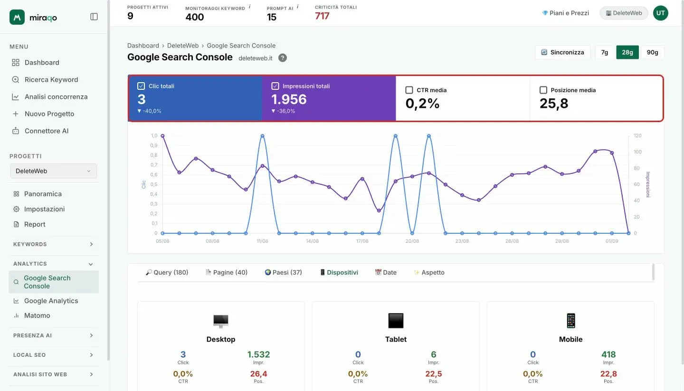This screenshot has width=684, height=391.
Task: Click the Mobile phone icon
Action: 570,321
